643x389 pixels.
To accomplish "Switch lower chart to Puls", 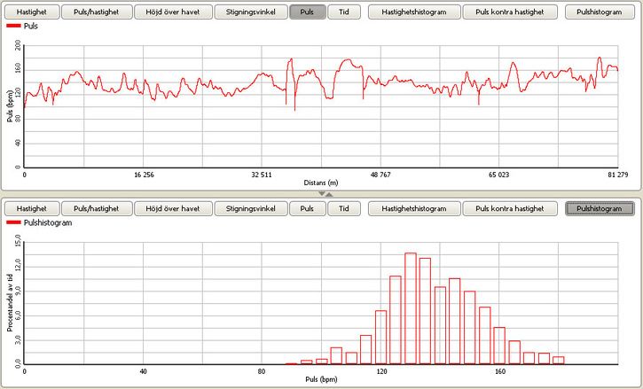I will point(307,208).
